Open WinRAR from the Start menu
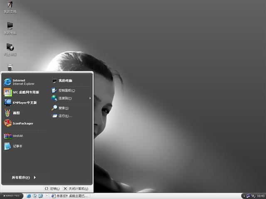This screenshot has height=199, width=266. pyautogui.click(x=25, y=136)
